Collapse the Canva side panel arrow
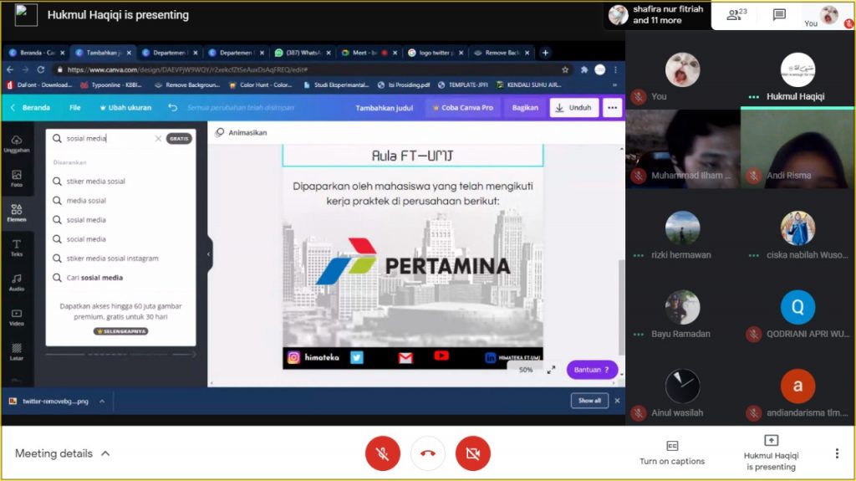The image size is (856, 481). (x=208, y=254)
